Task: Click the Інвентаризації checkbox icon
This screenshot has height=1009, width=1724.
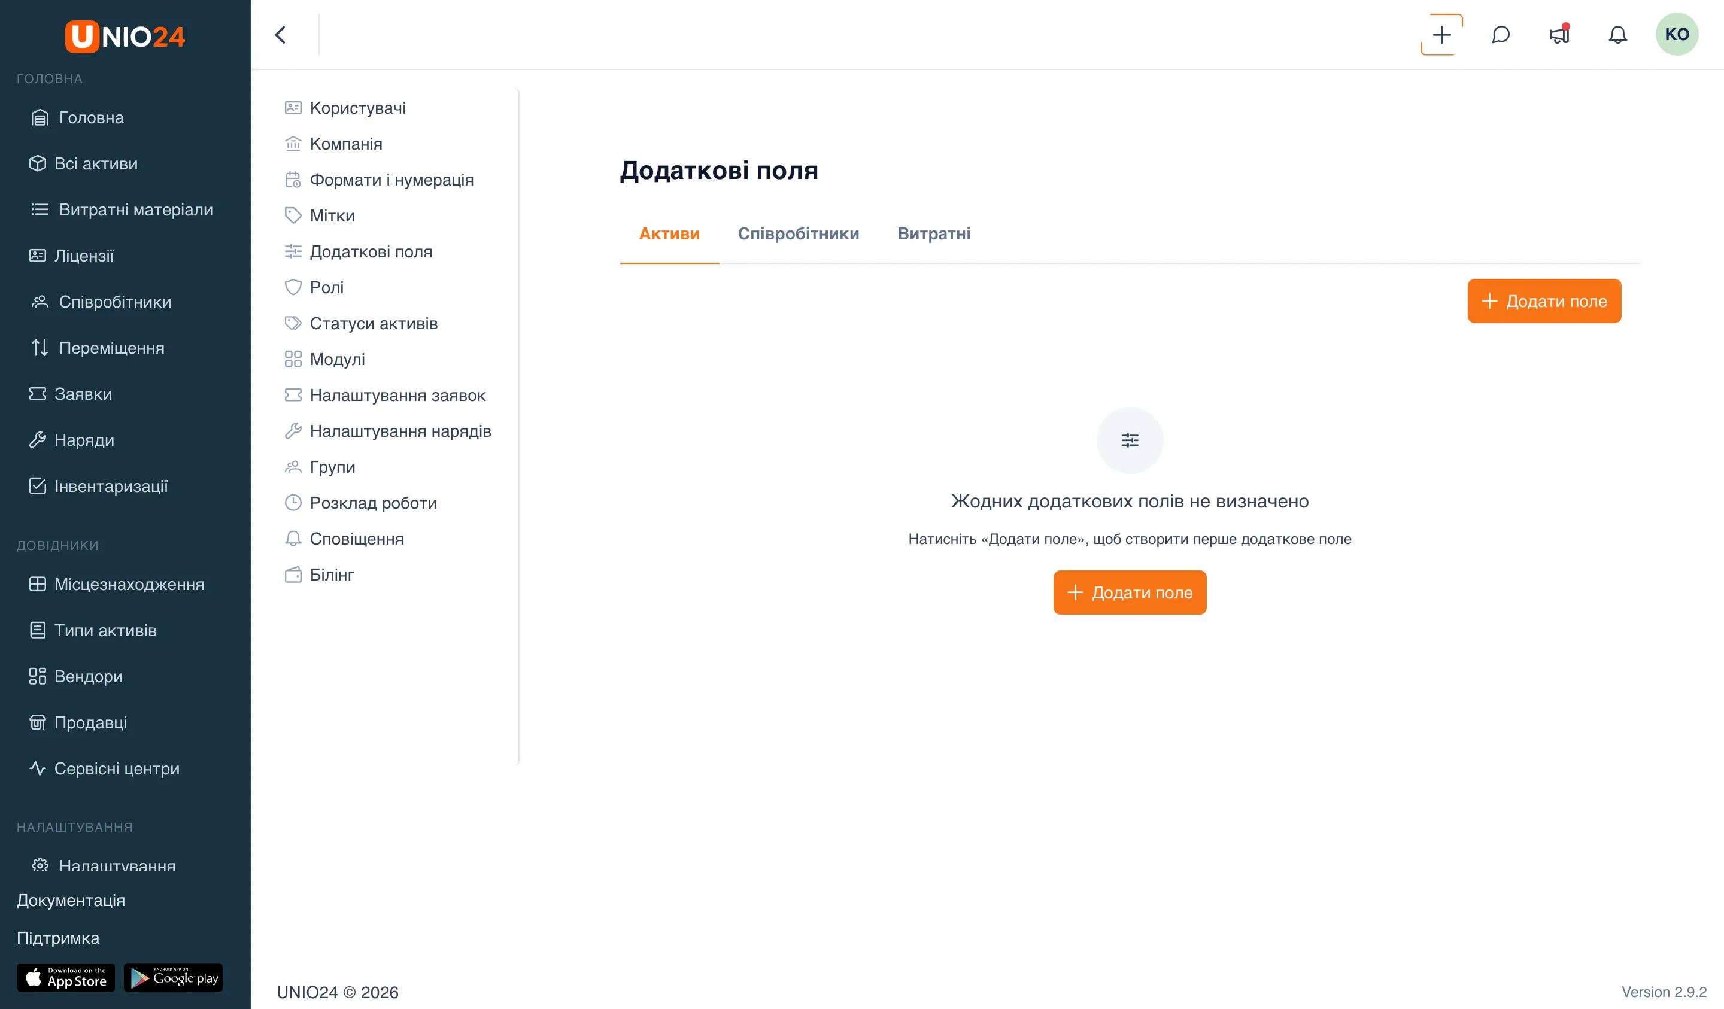Action: tap(38, 486)
